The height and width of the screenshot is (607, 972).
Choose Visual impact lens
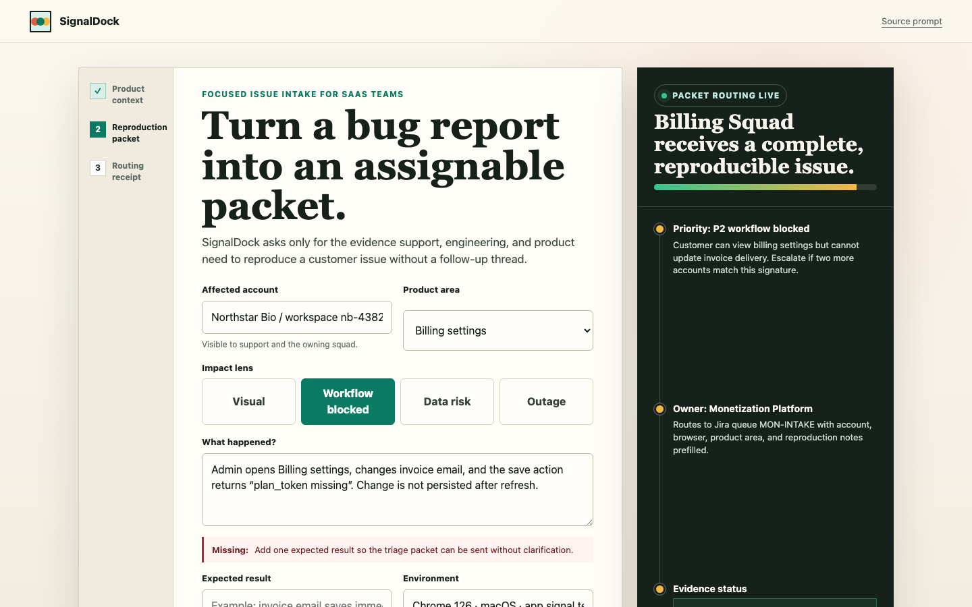(248, 401)
